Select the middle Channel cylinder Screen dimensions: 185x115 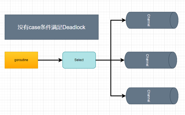147,60
